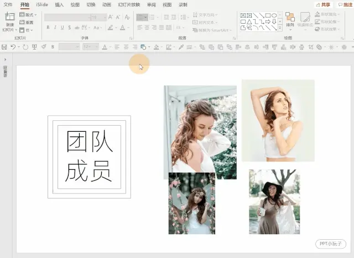Click the Clear Formatting icon
This screenshot has width=354, height=258.
pos(127,17)
